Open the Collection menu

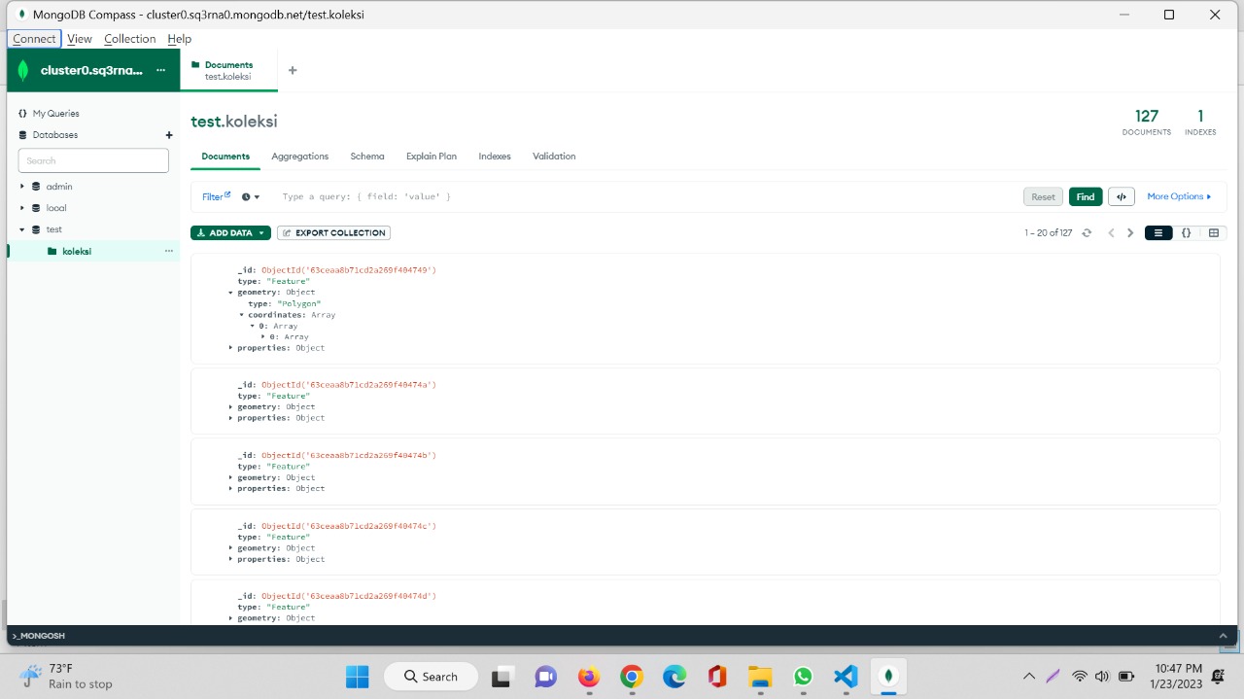(x=130, y=39)
